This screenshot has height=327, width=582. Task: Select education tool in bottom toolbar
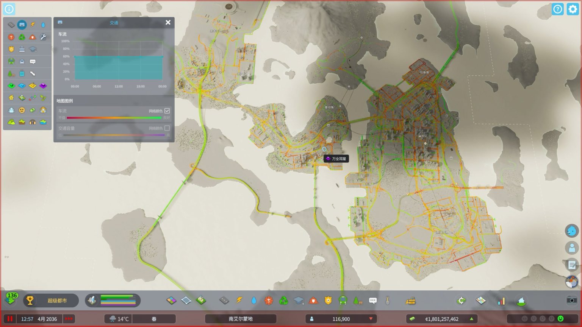299,301
